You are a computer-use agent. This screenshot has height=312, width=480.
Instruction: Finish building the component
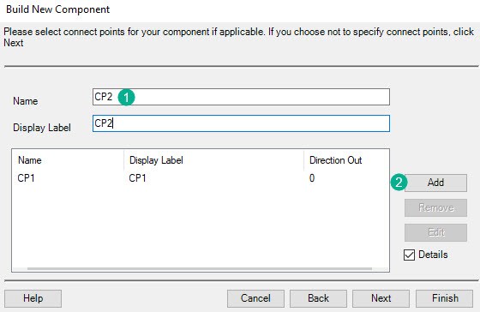tap(445, 298)
